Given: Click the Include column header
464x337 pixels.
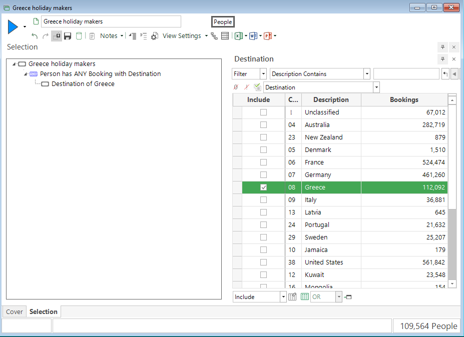Looking at the screenshot, I should (259, 99).
